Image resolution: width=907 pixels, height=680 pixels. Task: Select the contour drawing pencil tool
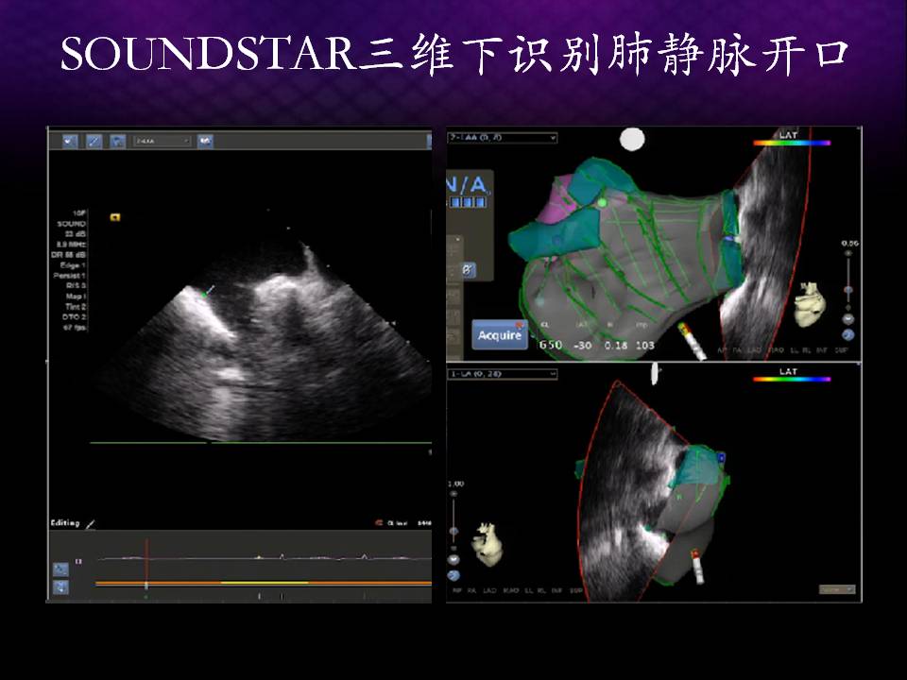94,141
